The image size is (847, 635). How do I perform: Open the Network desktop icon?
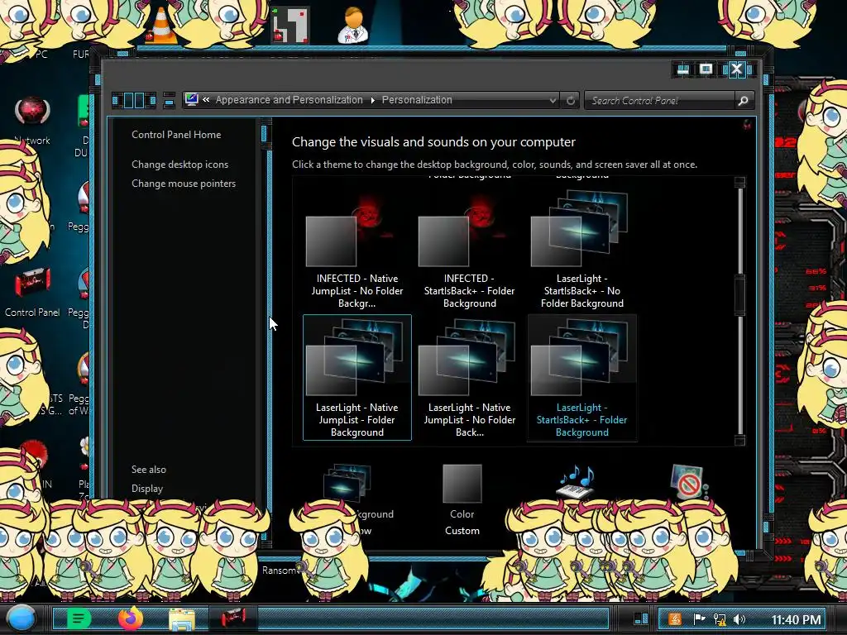pos(32,122)
